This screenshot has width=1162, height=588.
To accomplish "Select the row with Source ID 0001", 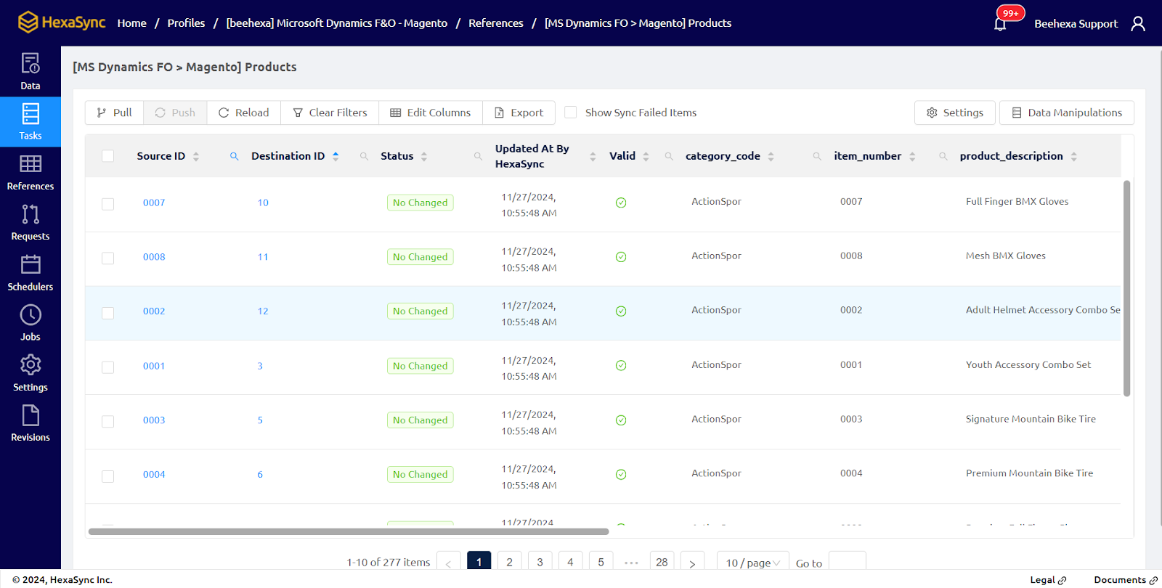I will (108, 367).
